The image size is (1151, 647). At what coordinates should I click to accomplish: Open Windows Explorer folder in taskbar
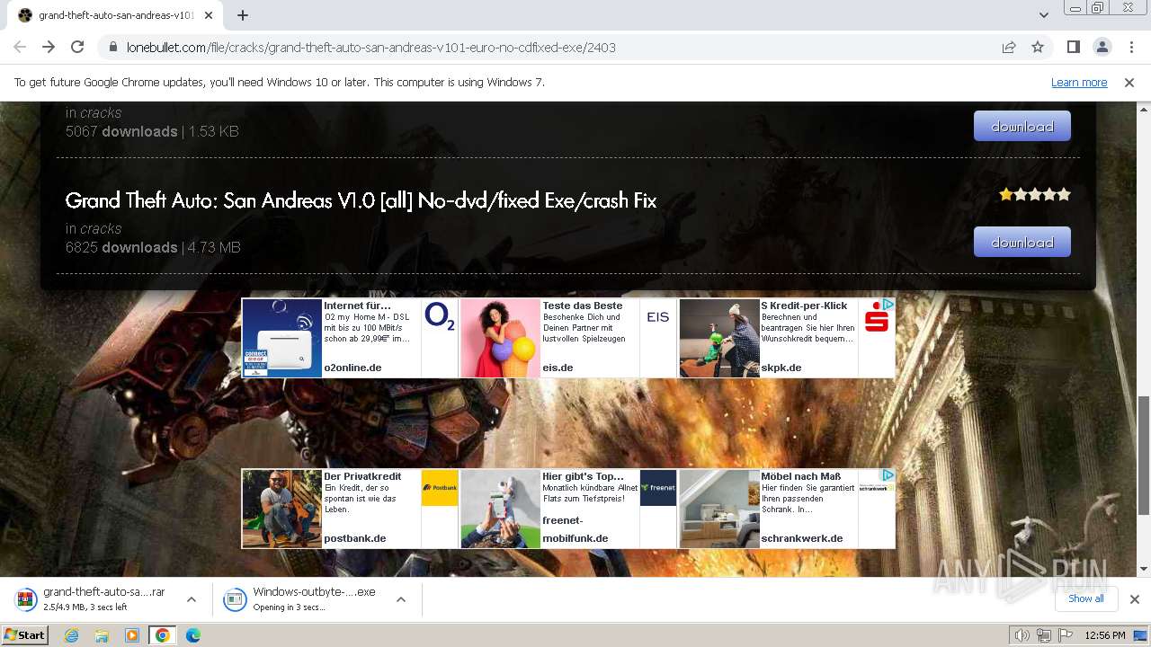click(x=102, y=635)
